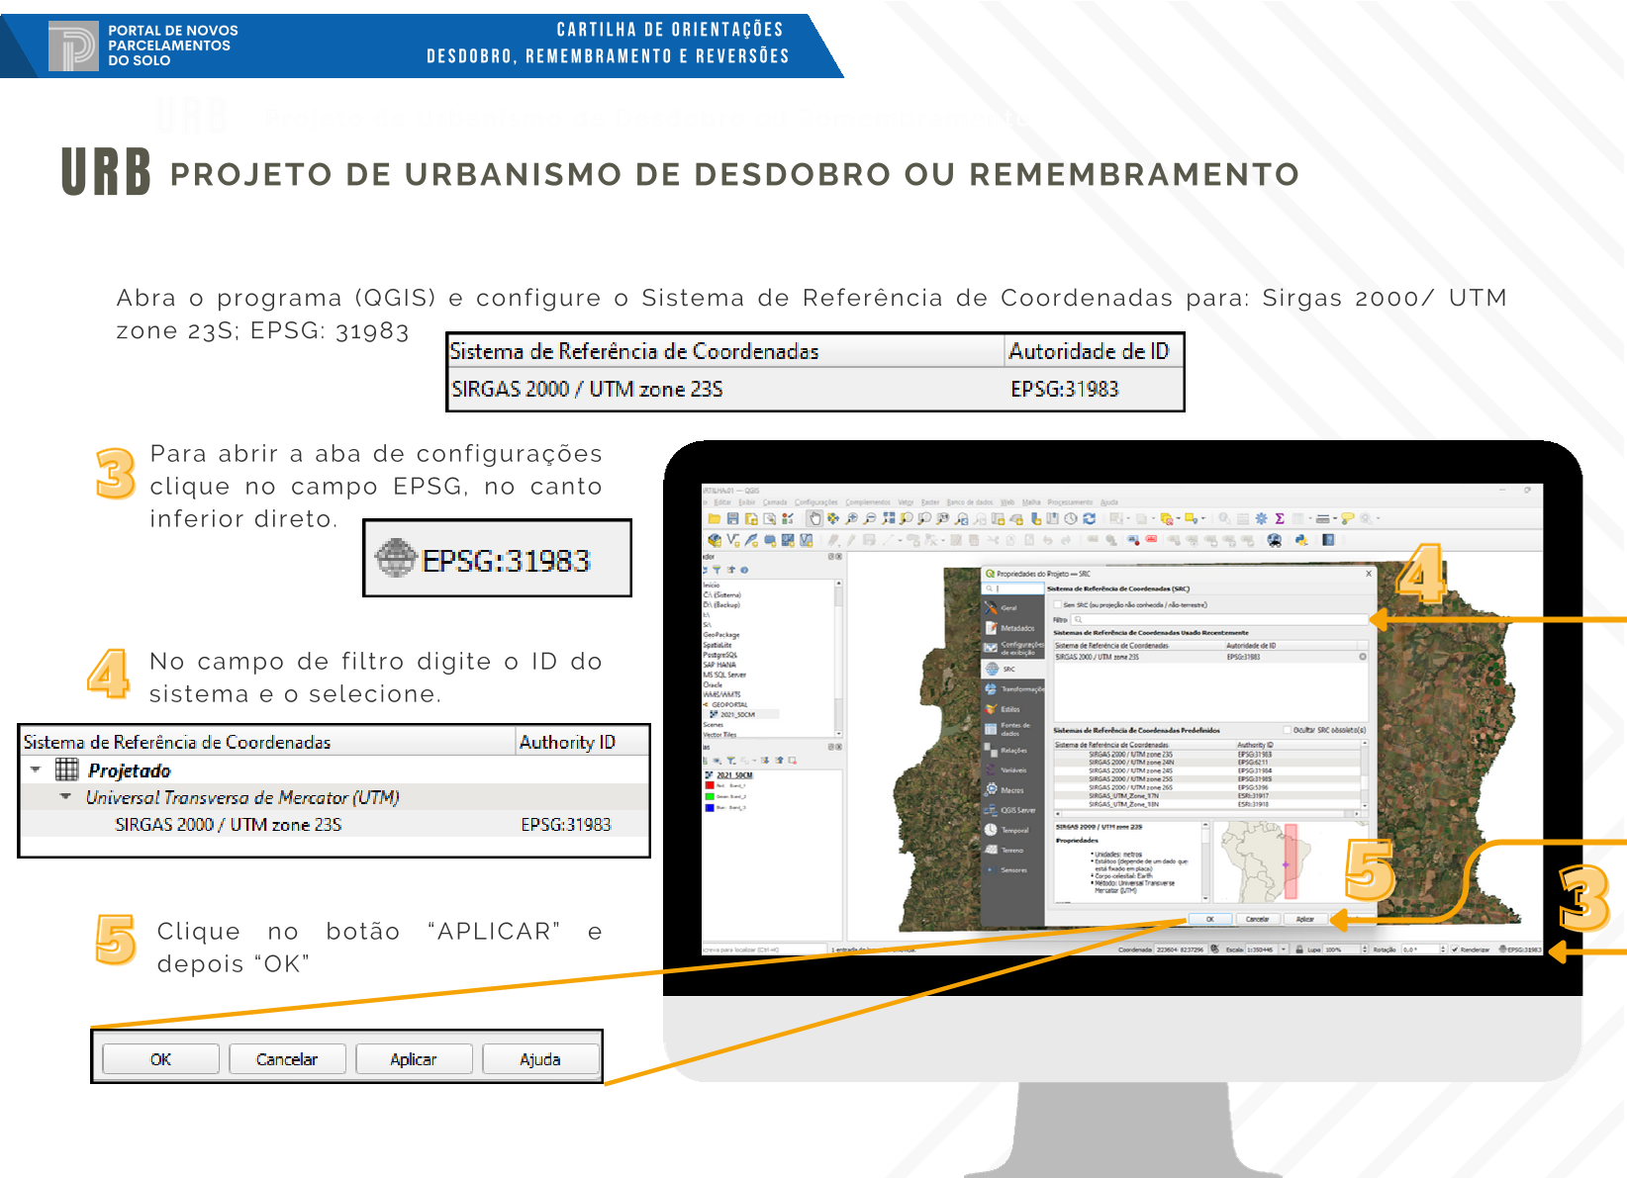This screenshot has height=1178, width=1627.
Task: Click the Save Project floppy icon
Action: pyautogui.click(x=733, y=518)
